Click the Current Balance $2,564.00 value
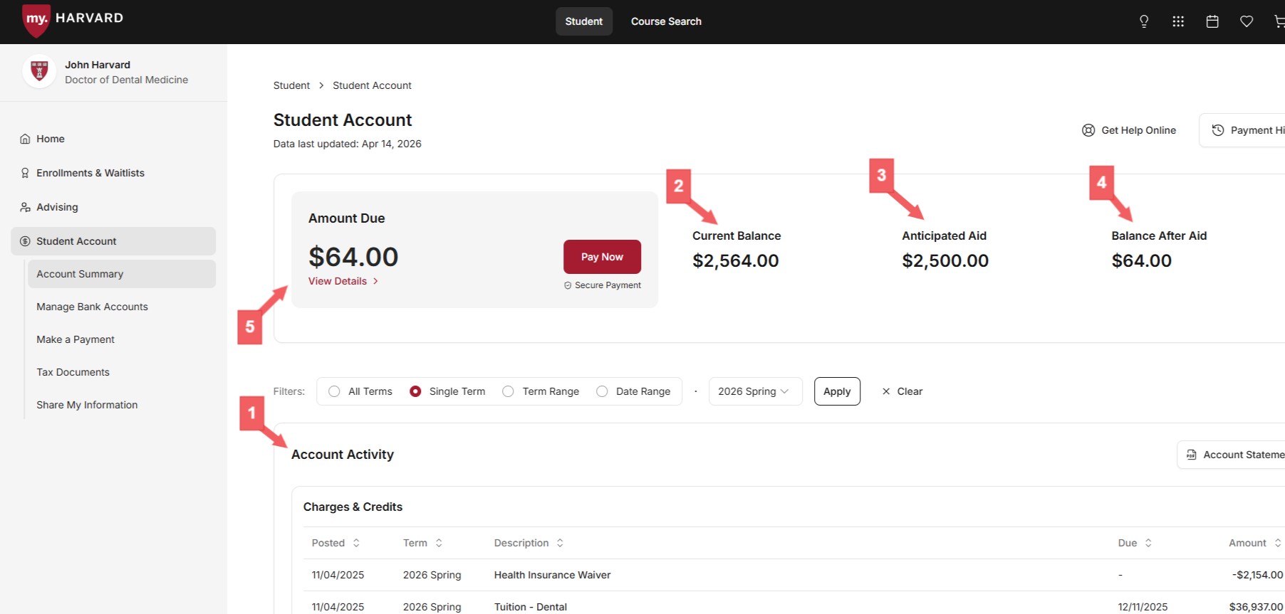The image size is (1285, 614). 736,261
